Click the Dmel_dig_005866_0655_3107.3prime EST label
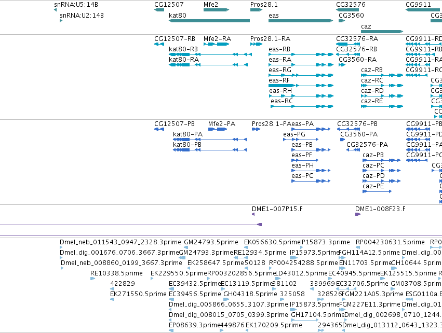 click(x=229, y=304)
